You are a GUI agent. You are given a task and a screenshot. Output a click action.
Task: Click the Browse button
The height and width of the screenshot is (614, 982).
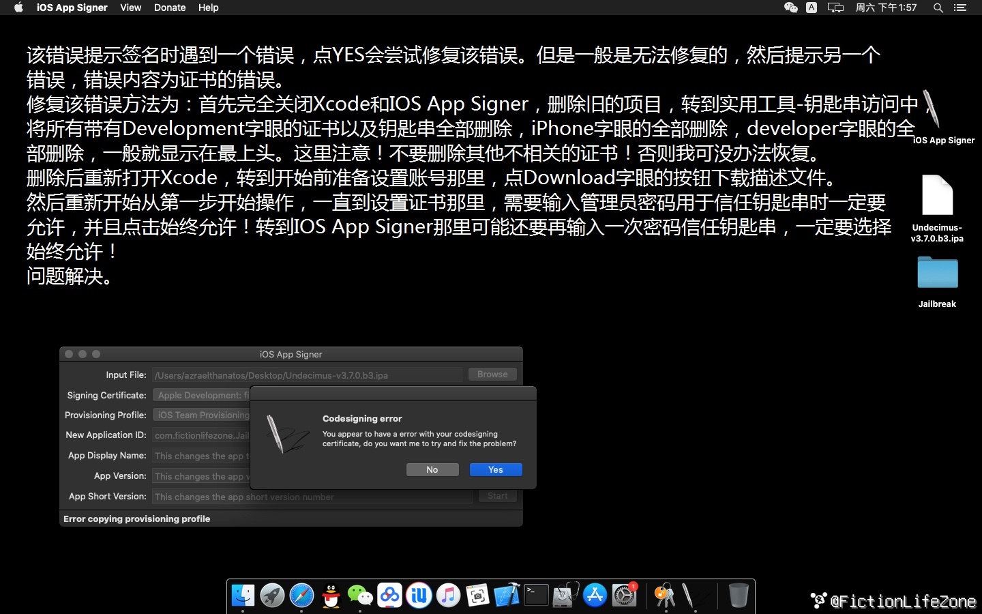pyautogui.click(x=492, y=374)
